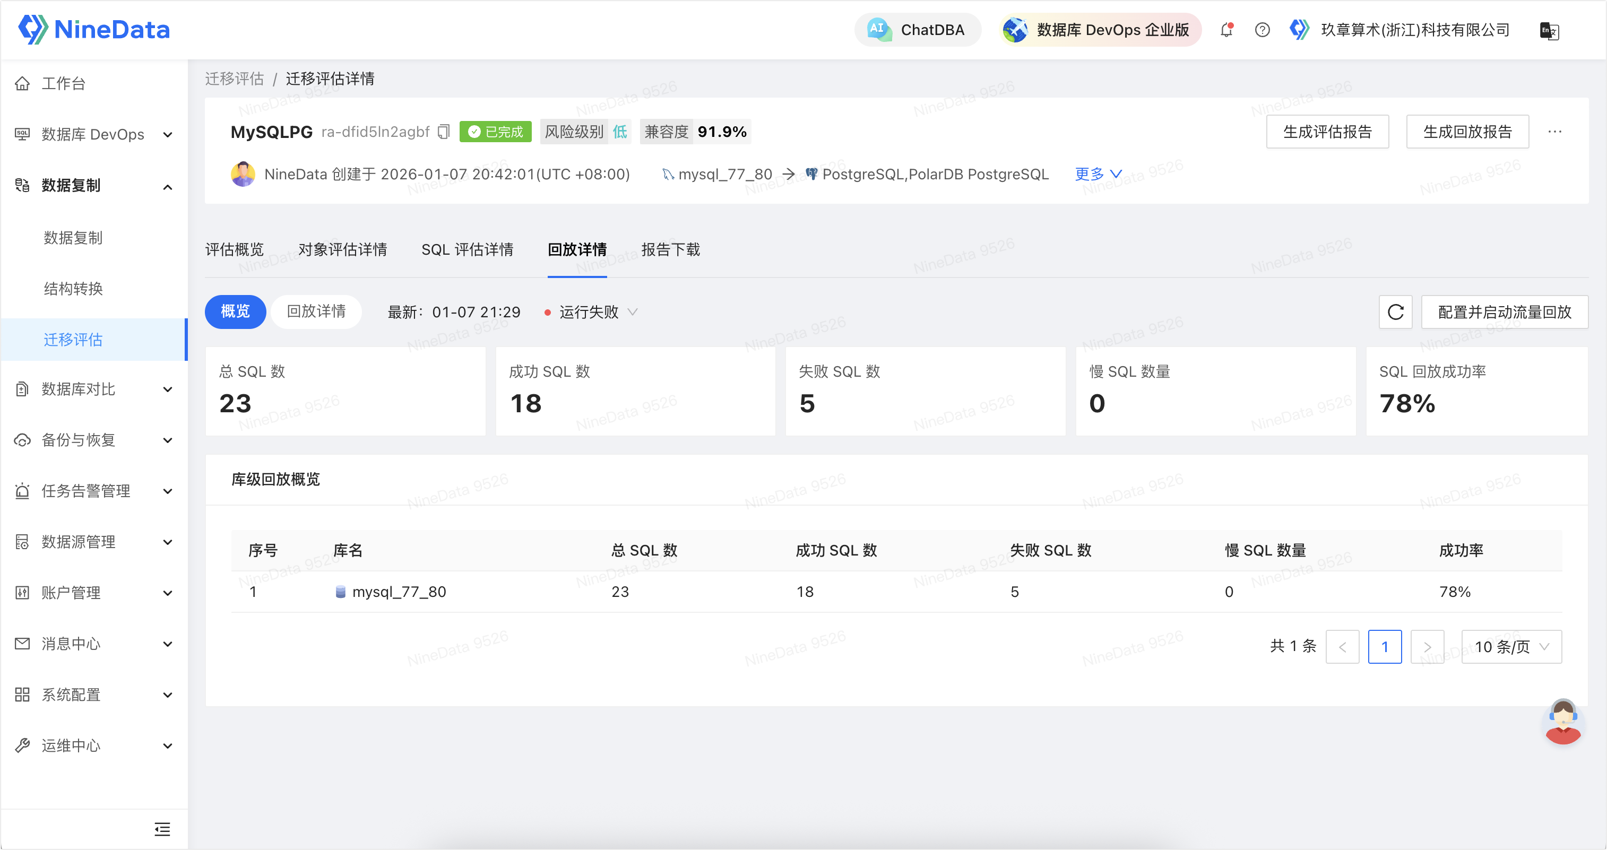This screenshot has width=1607, height=850.
Task: Open the help question mark icon
Action: [x=1262, y=29]
